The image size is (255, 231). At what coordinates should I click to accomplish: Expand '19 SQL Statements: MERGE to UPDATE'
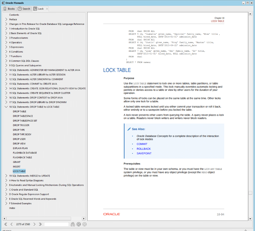(6, 176)
